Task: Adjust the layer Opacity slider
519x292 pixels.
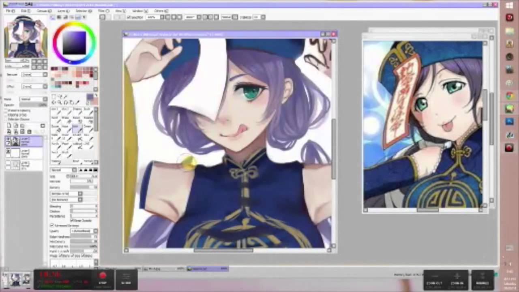Action: pyautogui.click(x=34, y=105)
